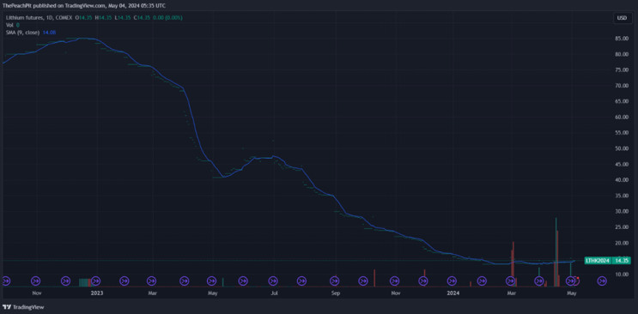Click the rollover marker between 2023 and Mar 2023
This screenshot has width=638, height=314.
coord(125,281)
